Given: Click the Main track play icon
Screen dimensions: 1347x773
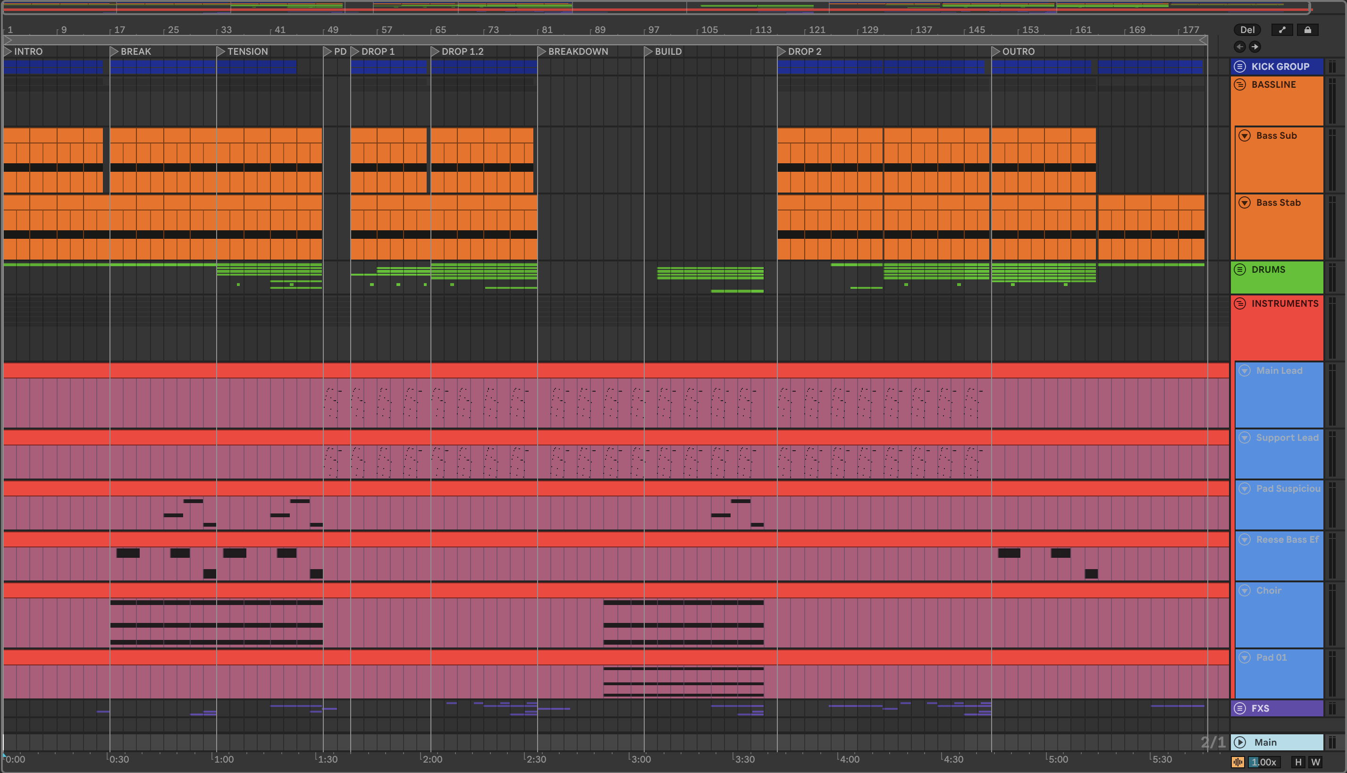Looking at the screenshot, I should point(1240,742).
